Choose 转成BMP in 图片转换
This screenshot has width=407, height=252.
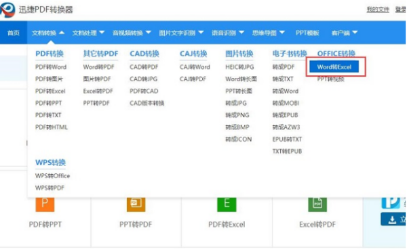[237, 127]
